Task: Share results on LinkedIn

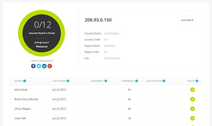Action: click(x=44, y=66)
